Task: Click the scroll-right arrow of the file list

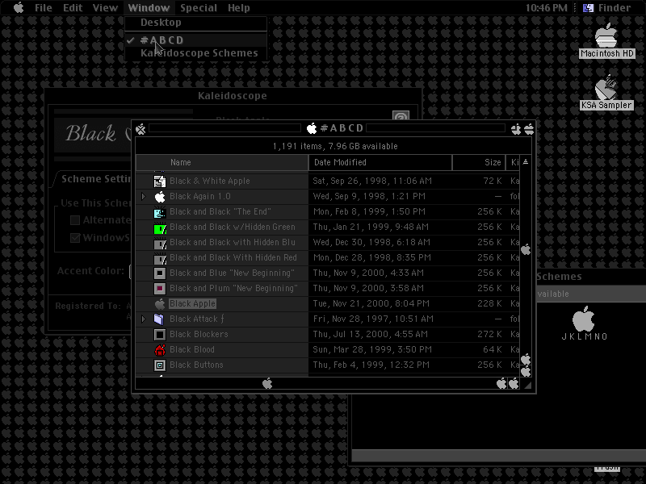Action: click(x=514, y=384)
